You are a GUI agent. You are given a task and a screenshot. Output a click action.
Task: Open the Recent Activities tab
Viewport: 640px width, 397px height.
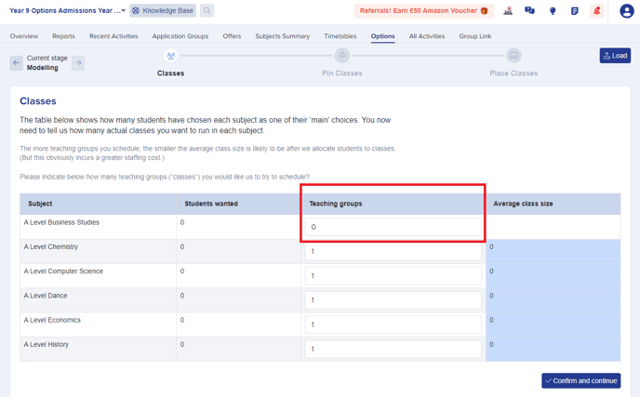pyautogui.click(x=113, y=36)
